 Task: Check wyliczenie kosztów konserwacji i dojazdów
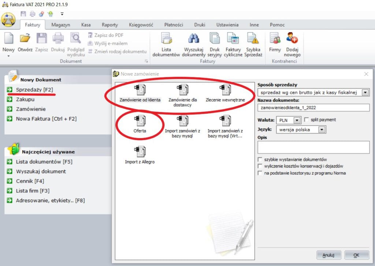260,166
